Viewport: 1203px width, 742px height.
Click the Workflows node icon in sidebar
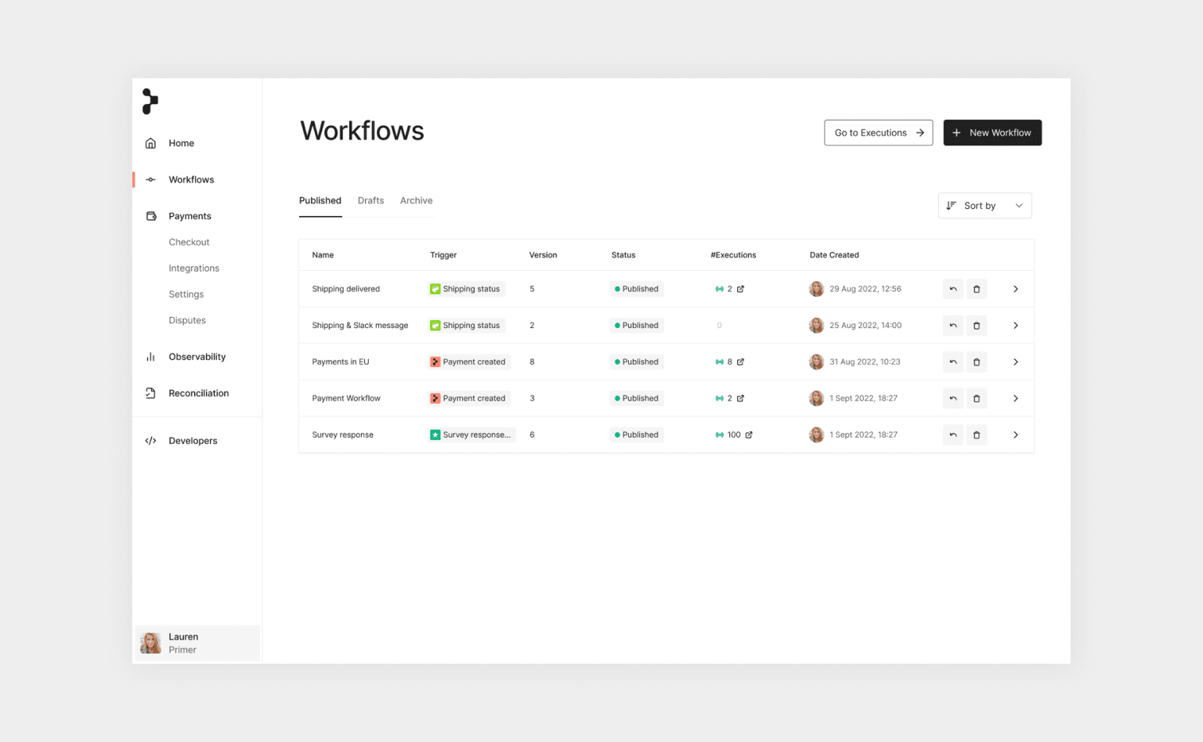150,180
